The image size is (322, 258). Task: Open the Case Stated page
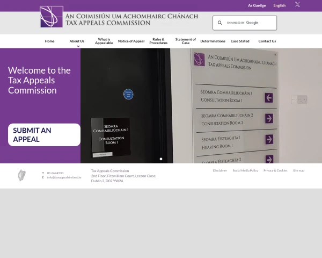coord(240,41)
